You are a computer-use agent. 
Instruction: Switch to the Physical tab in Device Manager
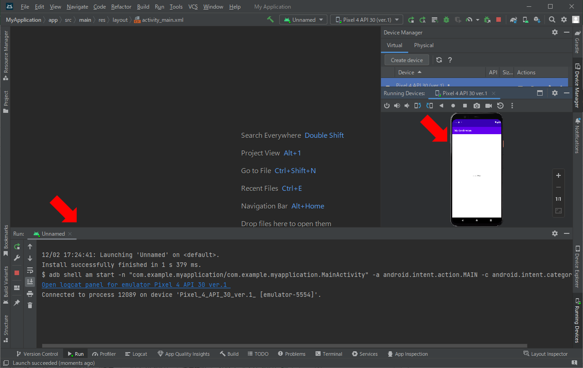[423, 45]
